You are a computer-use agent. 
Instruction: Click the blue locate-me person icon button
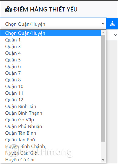[x=112, y=24]
